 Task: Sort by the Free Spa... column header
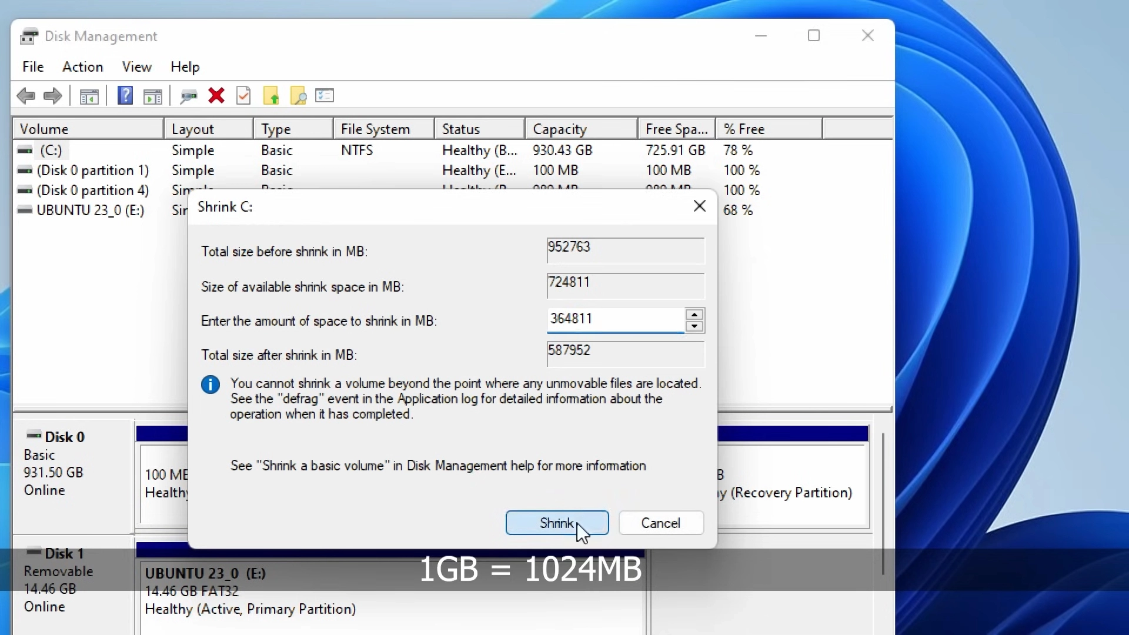pyautogui.click(x=677, y=129)
